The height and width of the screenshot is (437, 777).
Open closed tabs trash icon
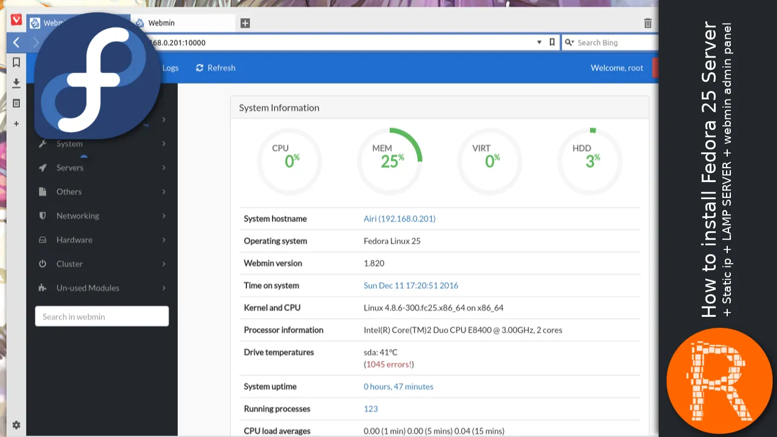pos(648,23)
